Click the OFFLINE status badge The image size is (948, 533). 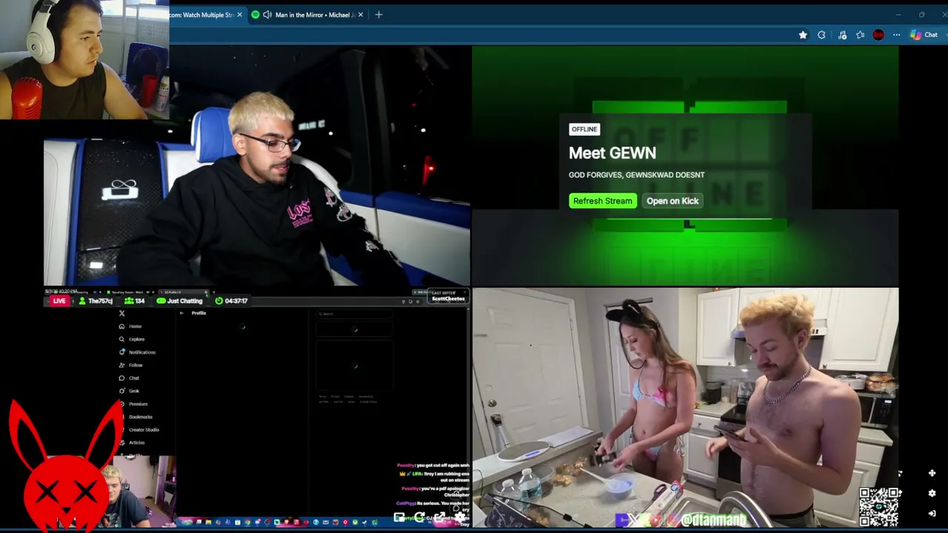click(584, 130)
